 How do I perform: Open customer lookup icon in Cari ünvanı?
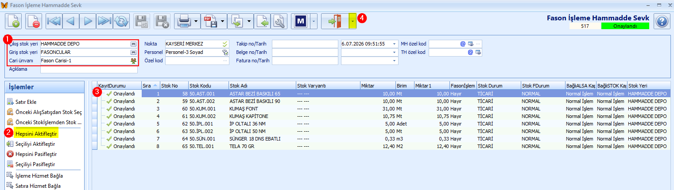coord(133,61)
